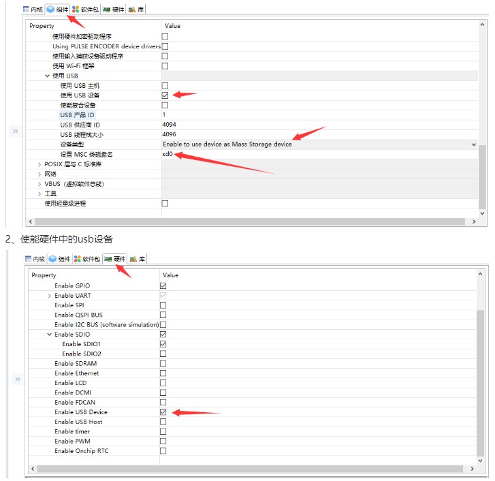
Task: Check the Enable SDRAM checkbox
Action: point(163,364)
